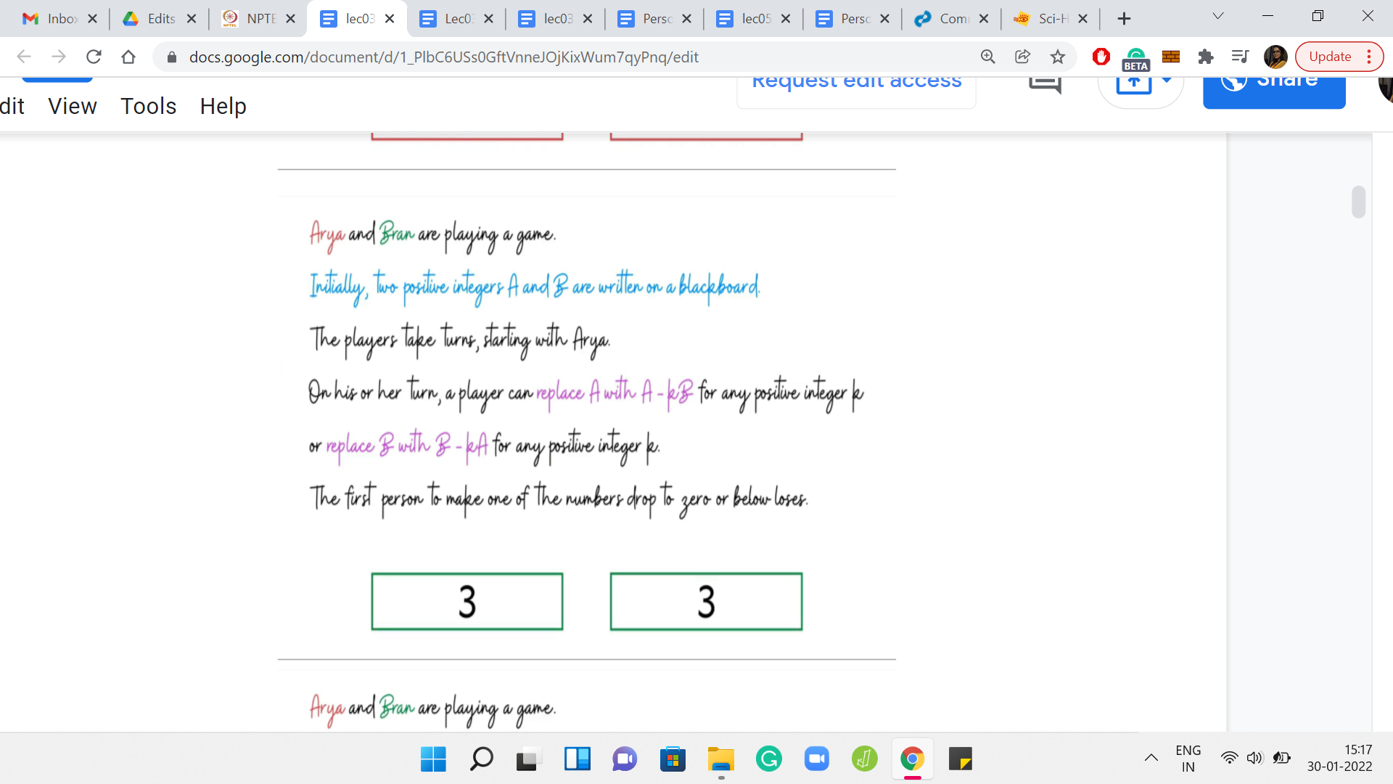This screenshot has height=784, width=1393.
Task: Bookmark this page with the star icon
Action: click(x=1058, y=57)
